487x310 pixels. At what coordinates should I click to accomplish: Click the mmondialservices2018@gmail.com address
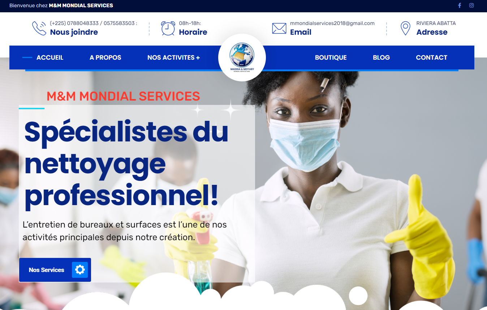[332, 23]
